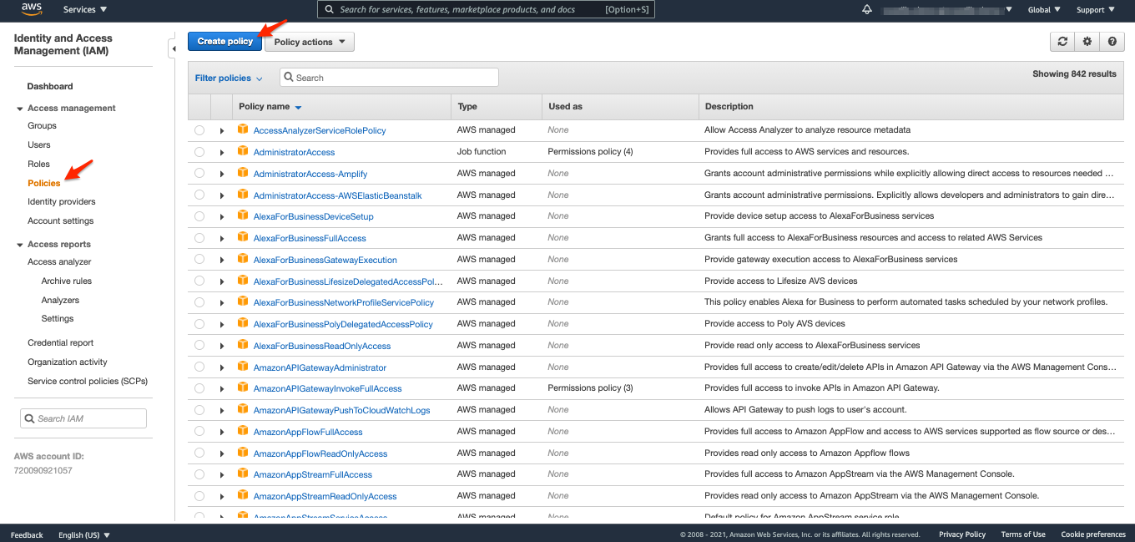Open the AmazonAPIGatewayInvokeFullAccess policy link
The height and width of the screenshot is (542, 1135).
pyautogui.click(x=328, y=388)
